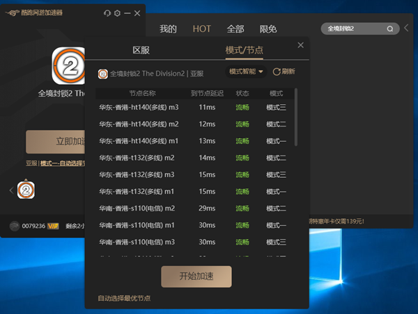Click the 自动选择最优节点 link

(x=124, y=298)
